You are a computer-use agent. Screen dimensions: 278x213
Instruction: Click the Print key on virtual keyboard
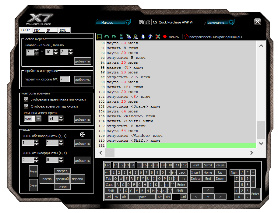(196, 165)
